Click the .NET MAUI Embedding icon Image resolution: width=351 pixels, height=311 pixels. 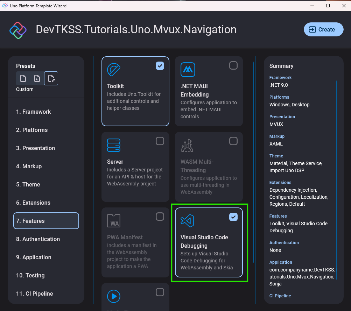[188, 70]
